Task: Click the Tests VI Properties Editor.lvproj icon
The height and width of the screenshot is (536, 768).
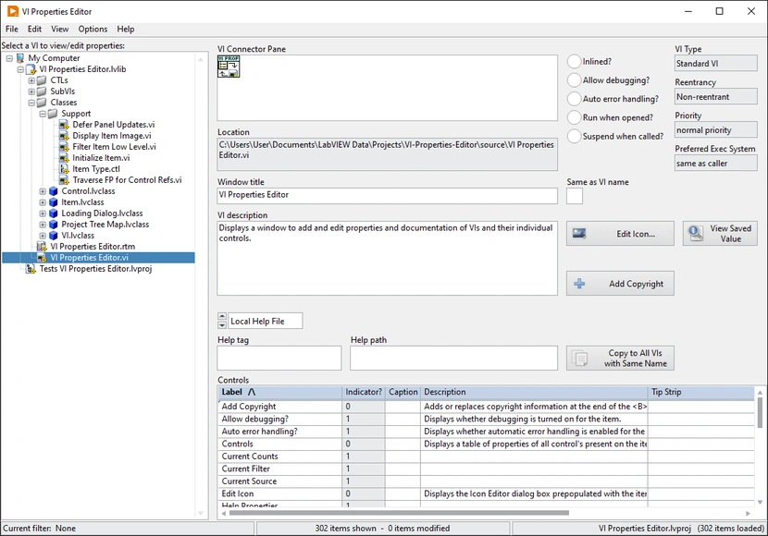Action: (x=31, y=269)
